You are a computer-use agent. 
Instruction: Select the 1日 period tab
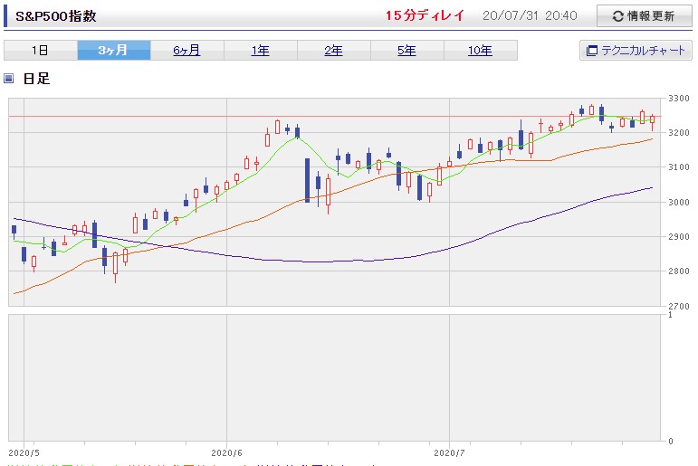point(41,51)
